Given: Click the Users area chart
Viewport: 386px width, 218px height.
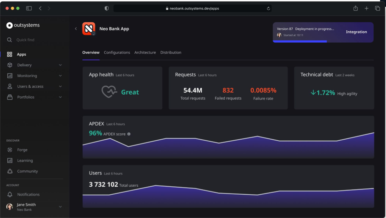Looking at the screenshot, I should [x=228, y=196].
